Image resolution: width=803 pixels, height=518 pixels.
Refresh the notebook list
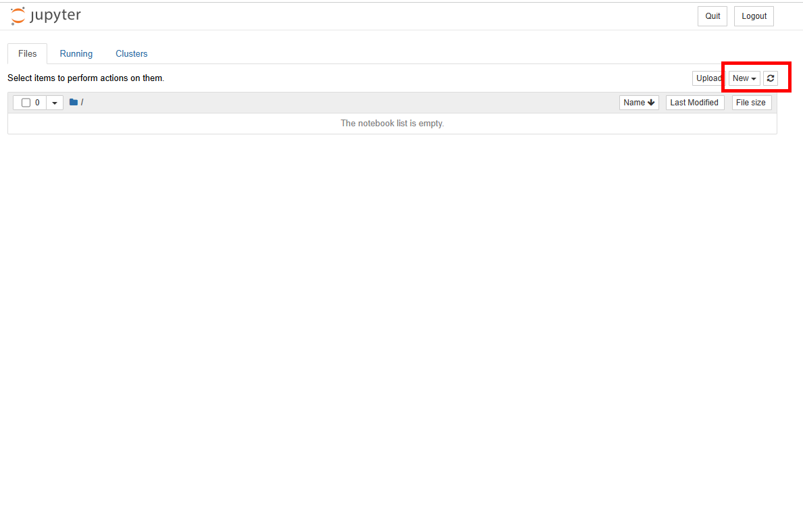(770, 78)
